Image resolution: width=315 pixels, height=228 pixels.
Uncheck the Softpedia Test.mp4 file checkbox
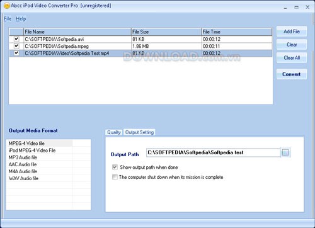[x=16, y=53]
